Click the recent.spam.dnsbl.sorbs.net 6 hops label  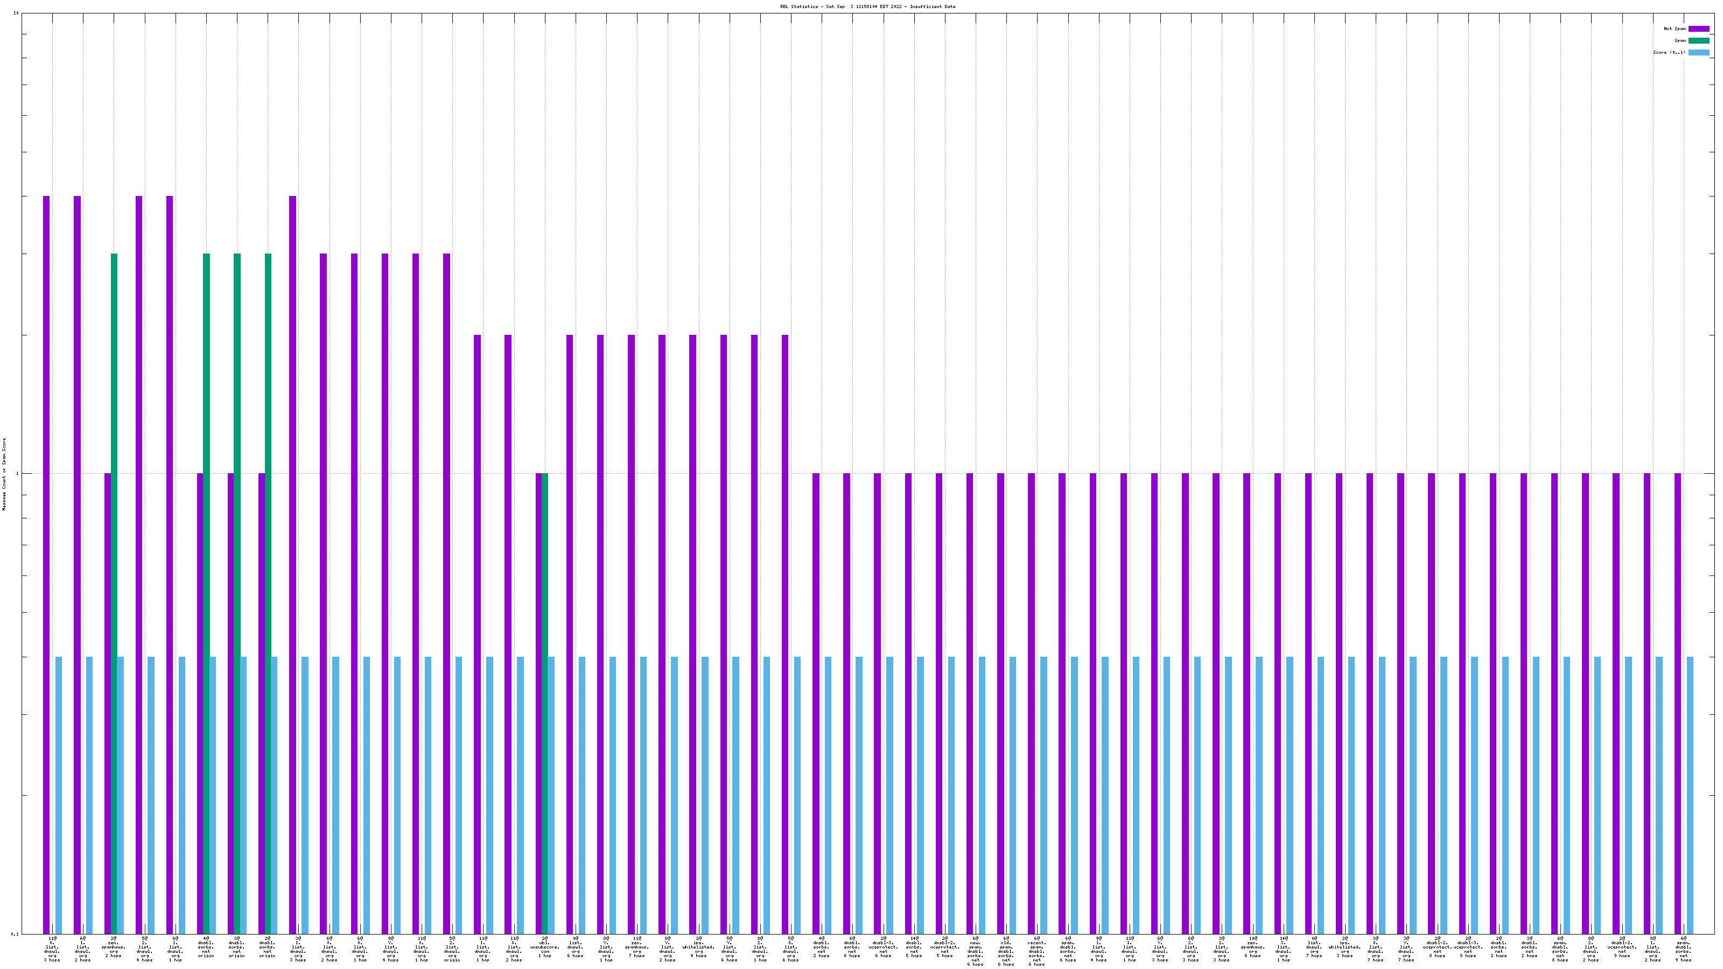tap(1036, 952)
